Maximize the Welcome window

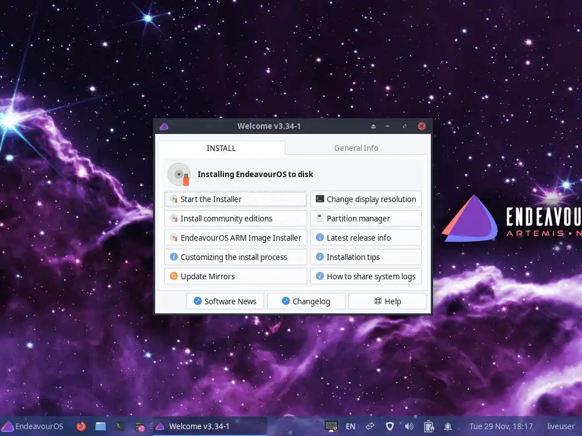pos(404,127)
